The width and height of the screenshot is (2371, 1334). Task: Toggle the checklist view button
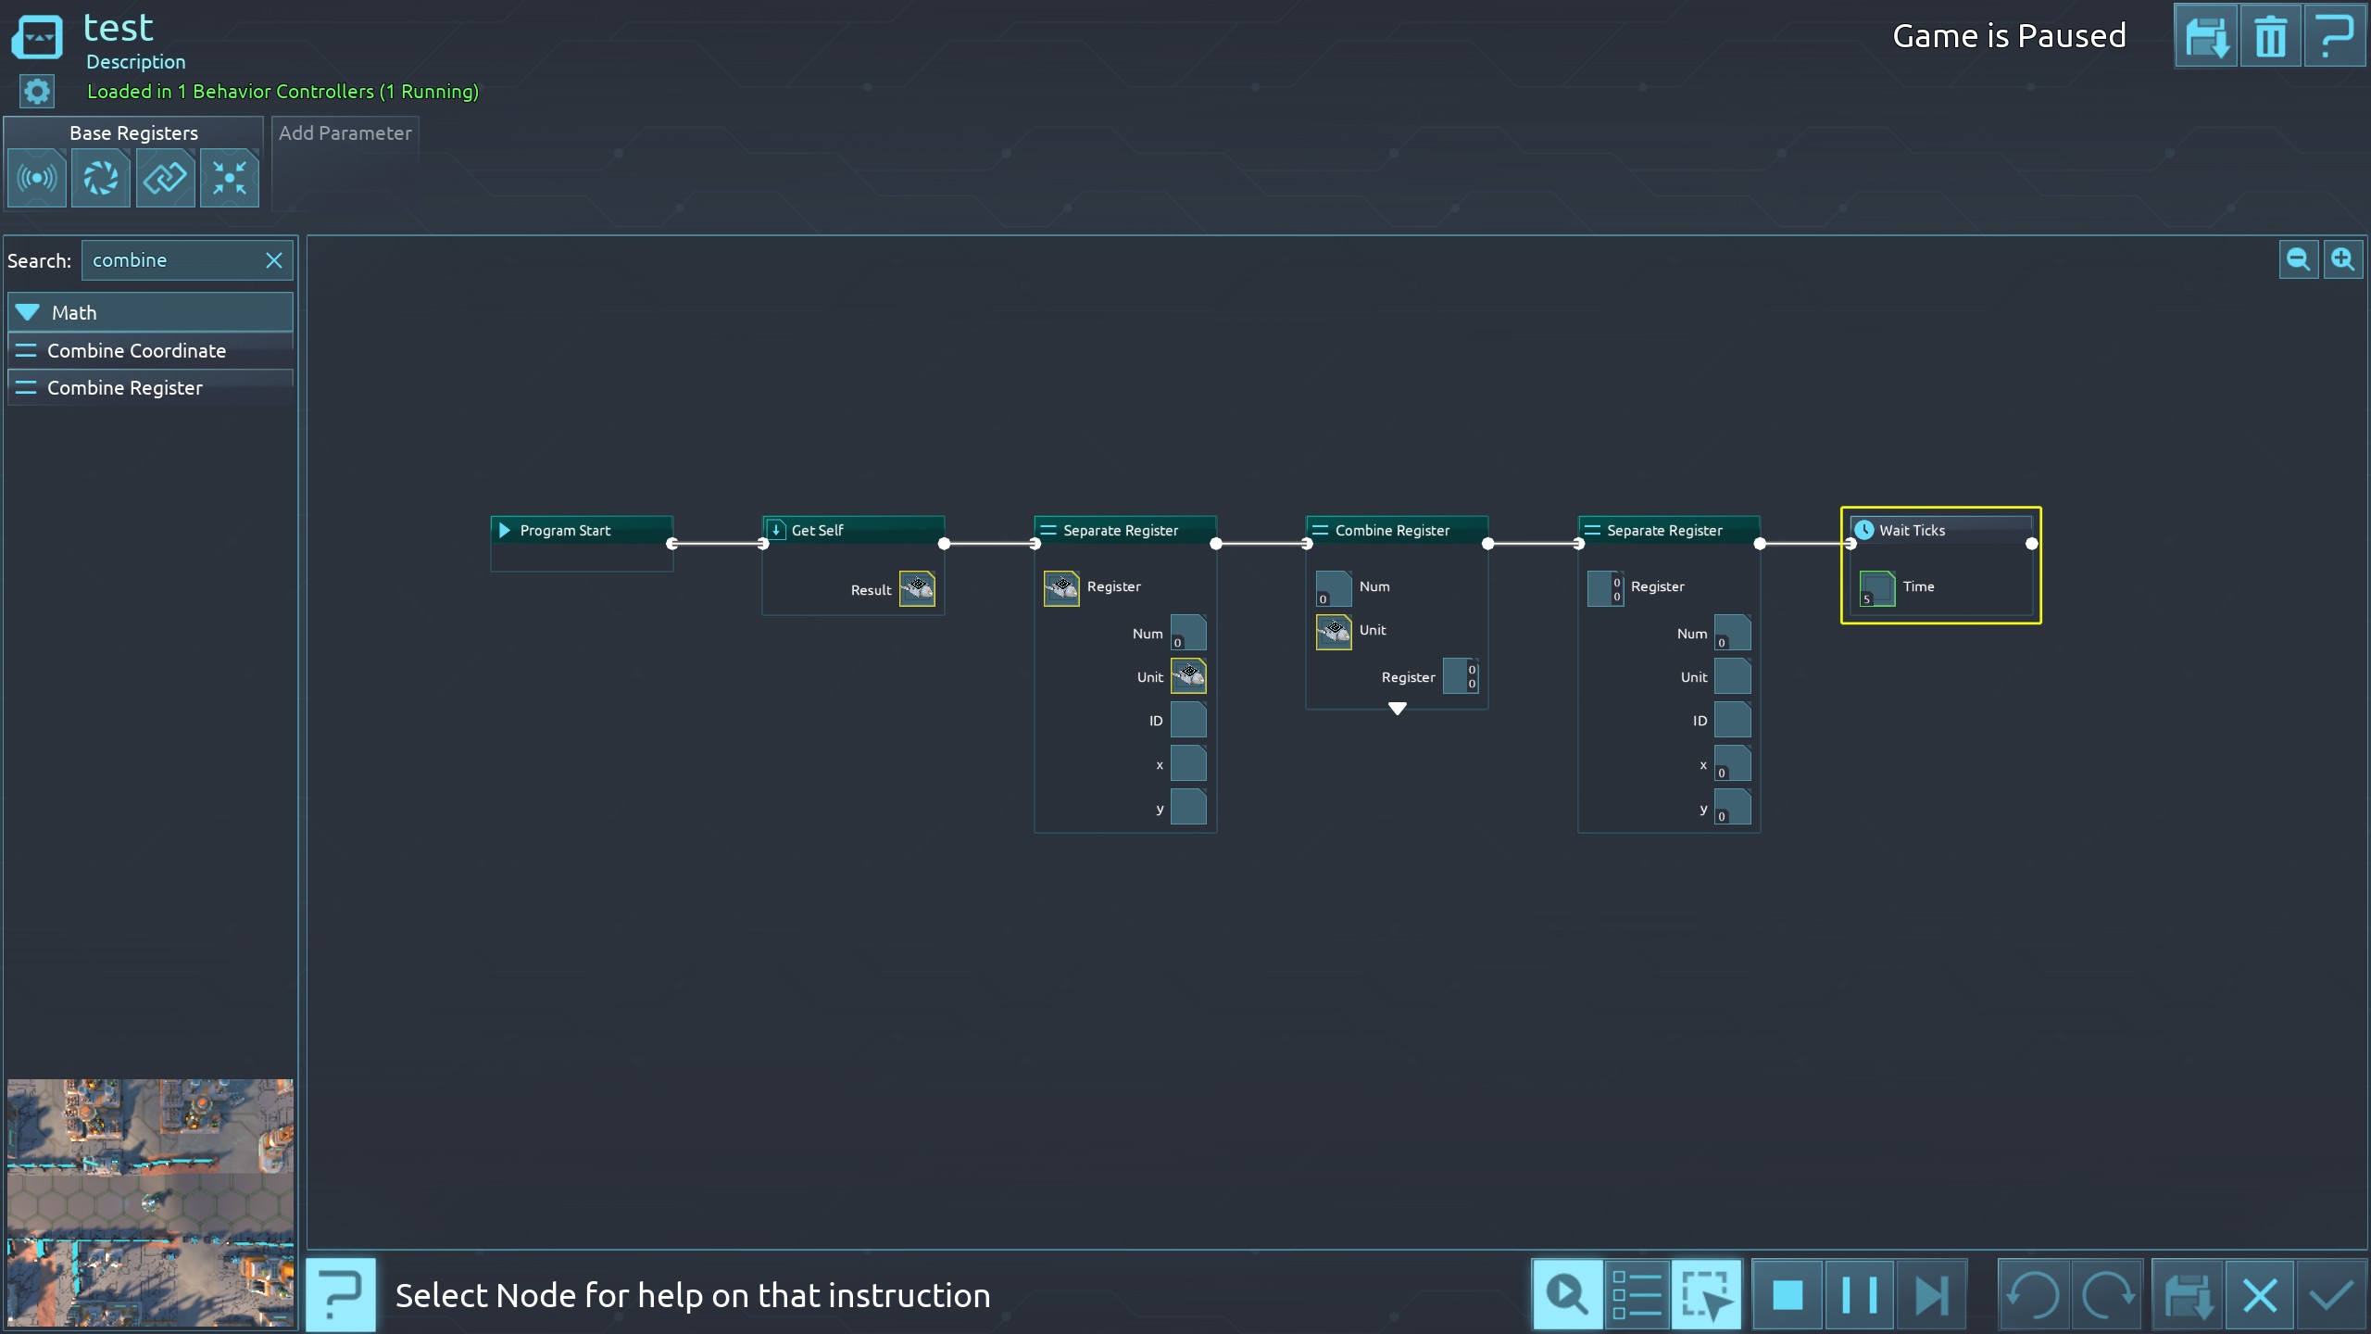point(1637,1294)
